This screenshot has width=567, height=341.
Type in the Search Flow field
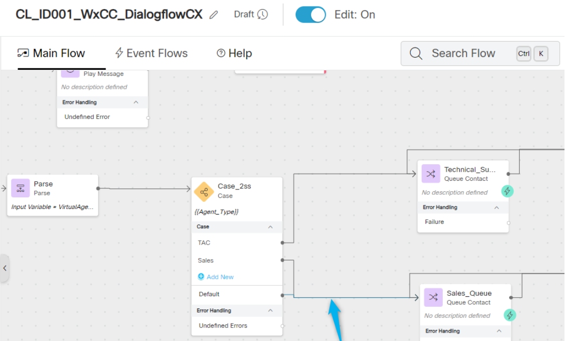(x=467, y=54)
